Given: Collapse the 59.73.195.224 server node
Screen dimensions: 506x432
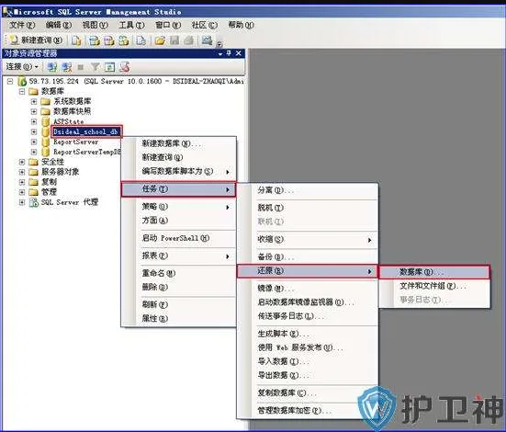Looking at the screenshot, I should point(10,81).
